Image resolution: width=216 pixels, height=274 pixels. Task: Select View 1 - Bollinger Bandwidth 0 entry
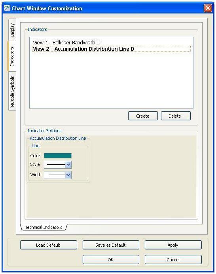click(x=66, y=42)
